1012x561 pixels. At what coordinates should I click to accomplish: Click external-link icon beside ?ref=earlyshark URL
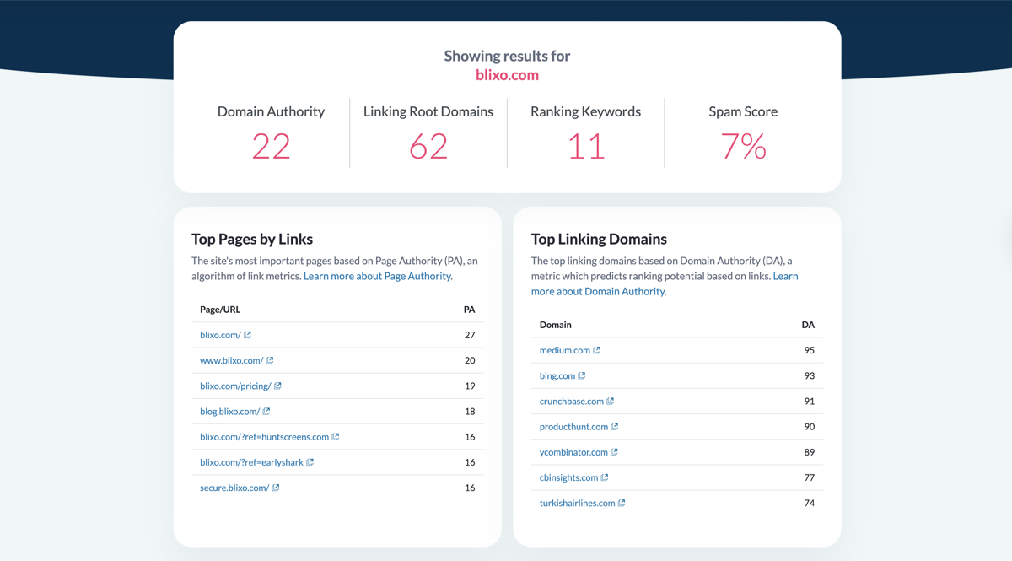pos(310,462)
